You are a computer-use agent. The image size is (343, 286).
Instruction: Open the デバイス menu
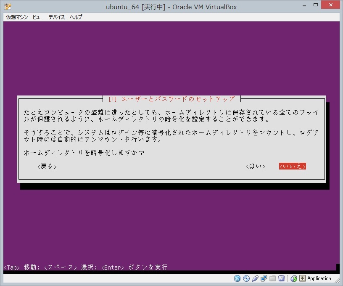coord(57,17)
